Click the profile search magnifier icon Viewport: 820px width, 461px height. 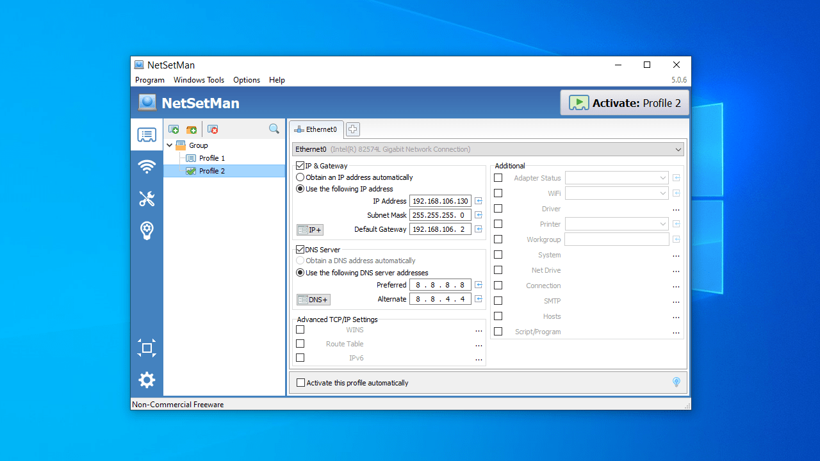tap(274, 129)
